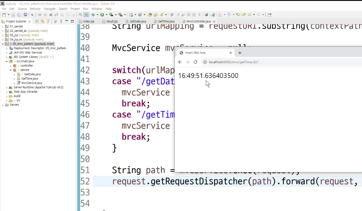
Task: Click Link with Editor icon in Project Explorer
Action: point(43,21)
